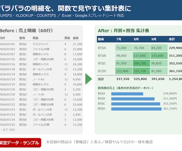182x151 pixels.
Task: Click the amount 2,400
Action: (77, 114)
